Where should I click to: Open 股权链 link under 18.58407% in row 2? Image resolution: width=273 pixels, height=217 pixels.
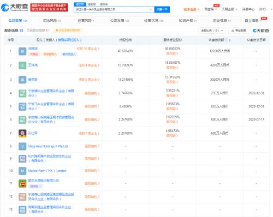coord(172,68)
